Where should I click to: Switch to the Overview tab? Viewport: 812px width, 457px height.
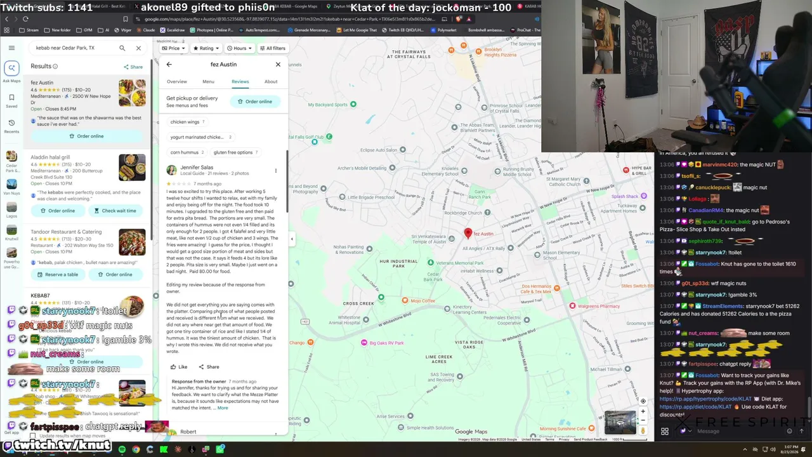coord(177,82)
